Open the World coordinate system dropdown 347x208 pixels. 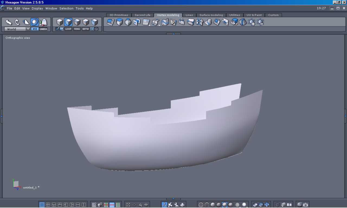28,29
